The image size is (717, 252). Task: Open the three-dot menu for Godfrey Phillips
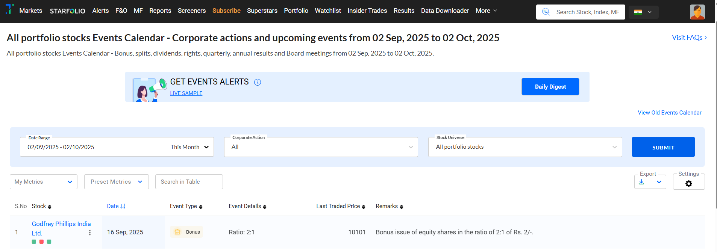(89, 232)
